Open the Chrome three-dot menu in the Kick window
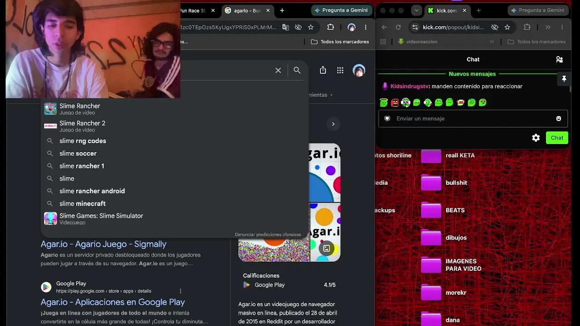Screen dimensions: 580x326 (562, 27)
